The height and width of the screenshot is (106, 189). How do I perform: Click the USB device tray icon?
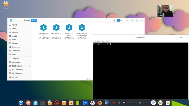tap(119, 103)
